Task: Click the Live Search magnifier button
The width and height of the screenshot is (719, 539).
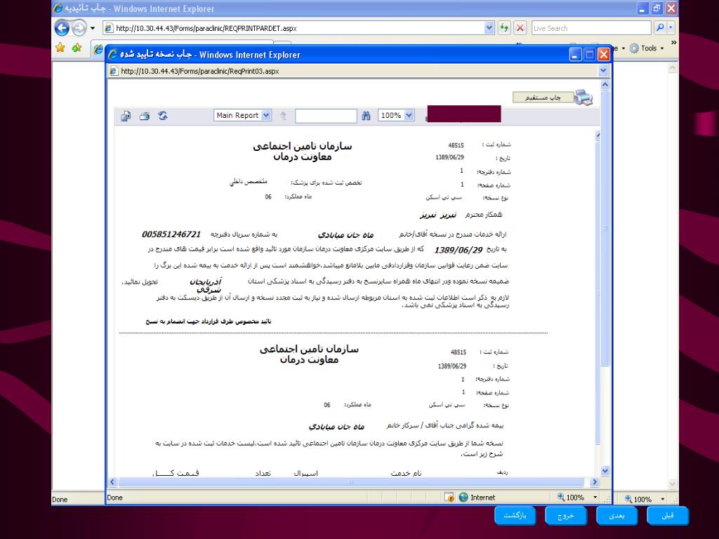Action: coord(659,28)
